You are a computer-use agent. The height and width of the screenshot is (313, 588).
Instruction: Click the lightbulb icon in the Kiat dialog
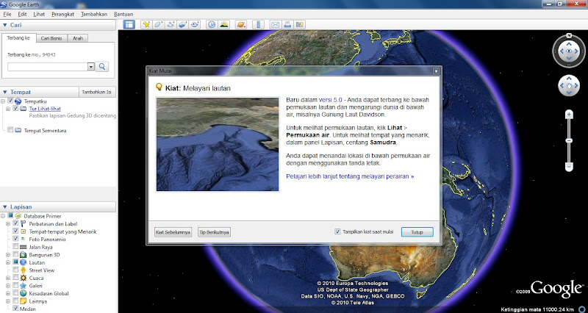pos(159,87)
